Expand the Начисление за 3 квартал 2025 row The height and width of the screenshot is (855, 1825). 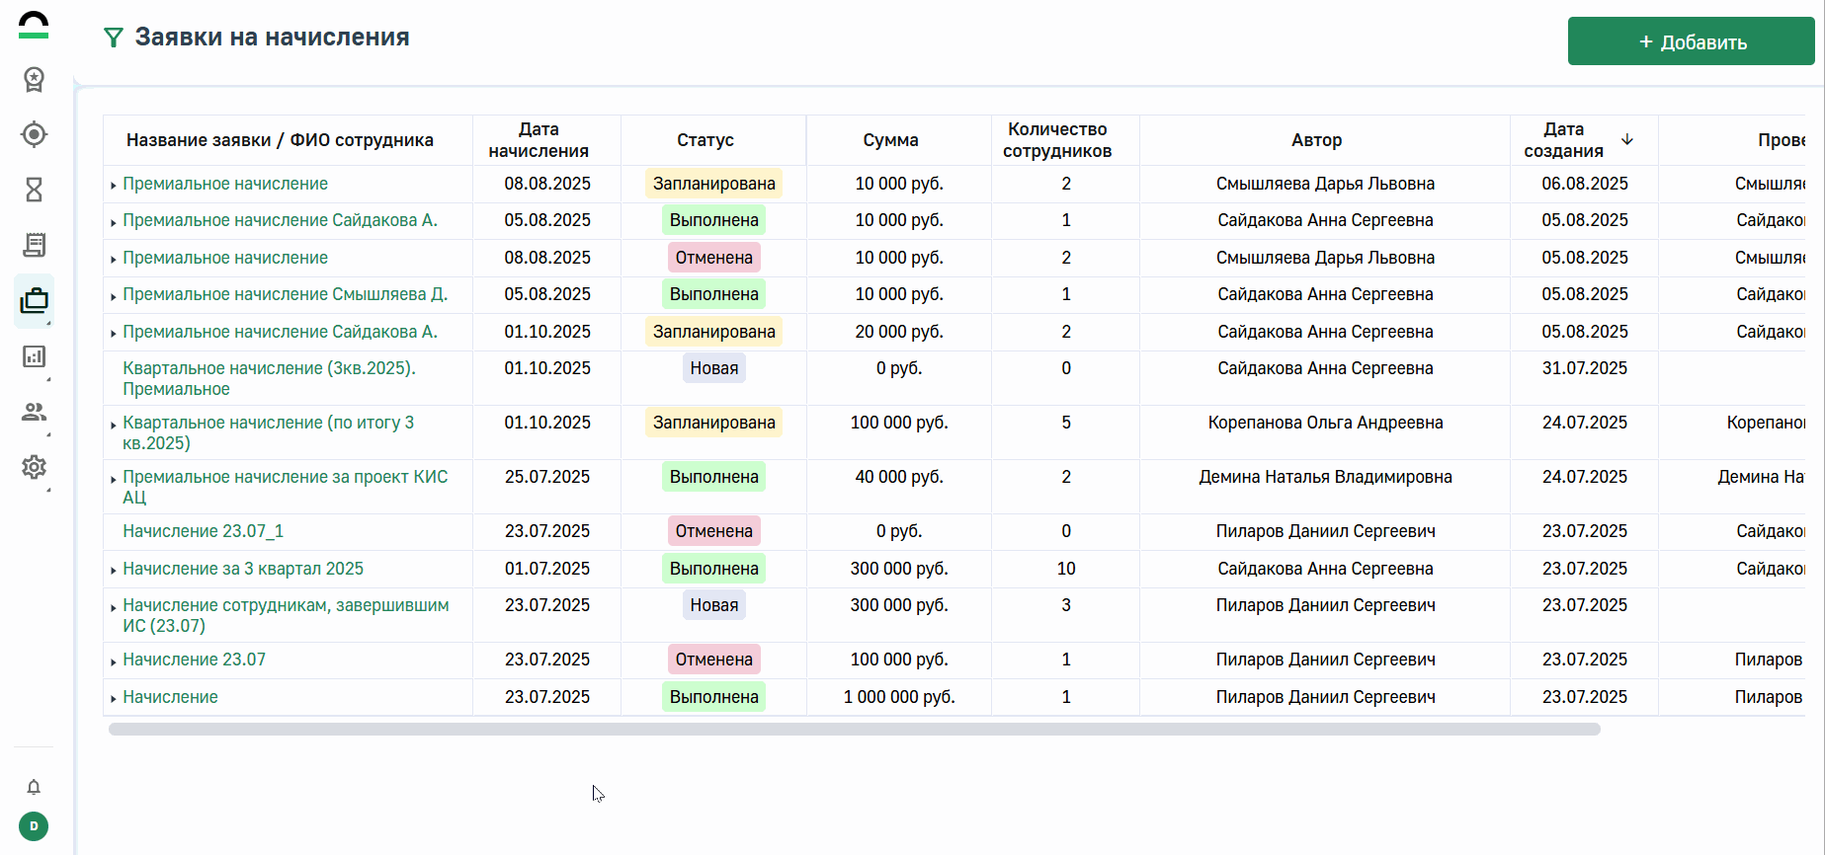(x=114, y=571)
